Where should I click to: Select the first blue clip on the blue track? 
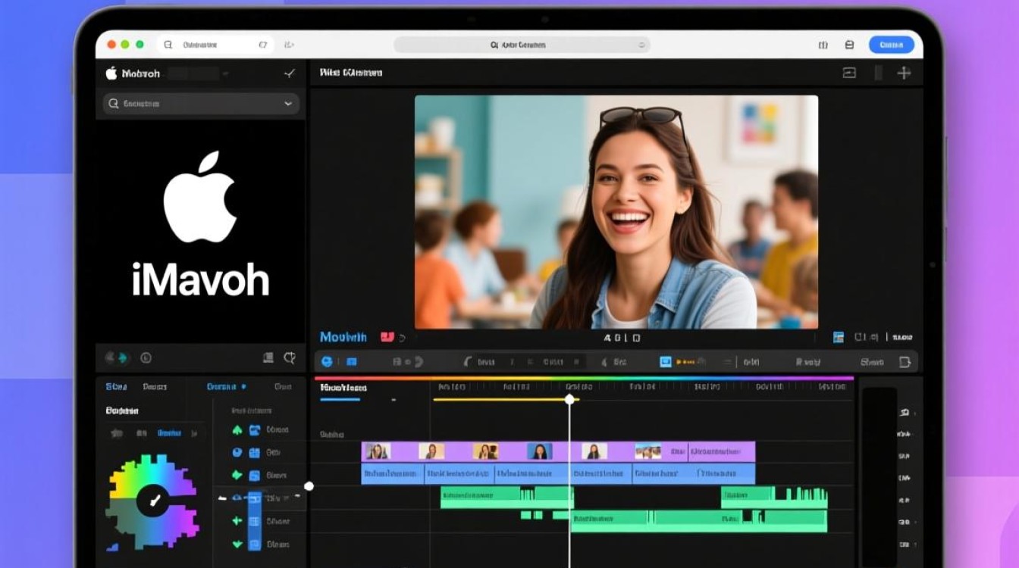coord(392,474)
